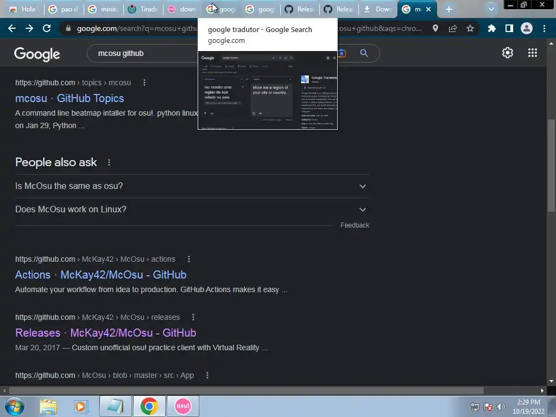
Task: Click the google tradutor tab preview thumbnail
Action: 268,91
